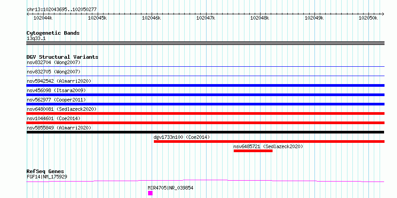
Task: Click the nsv5942542 (Almarri2020) label text
Action: coord(59,81)
